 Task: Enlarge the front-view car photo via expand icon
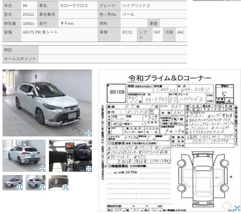coord(89,133)
